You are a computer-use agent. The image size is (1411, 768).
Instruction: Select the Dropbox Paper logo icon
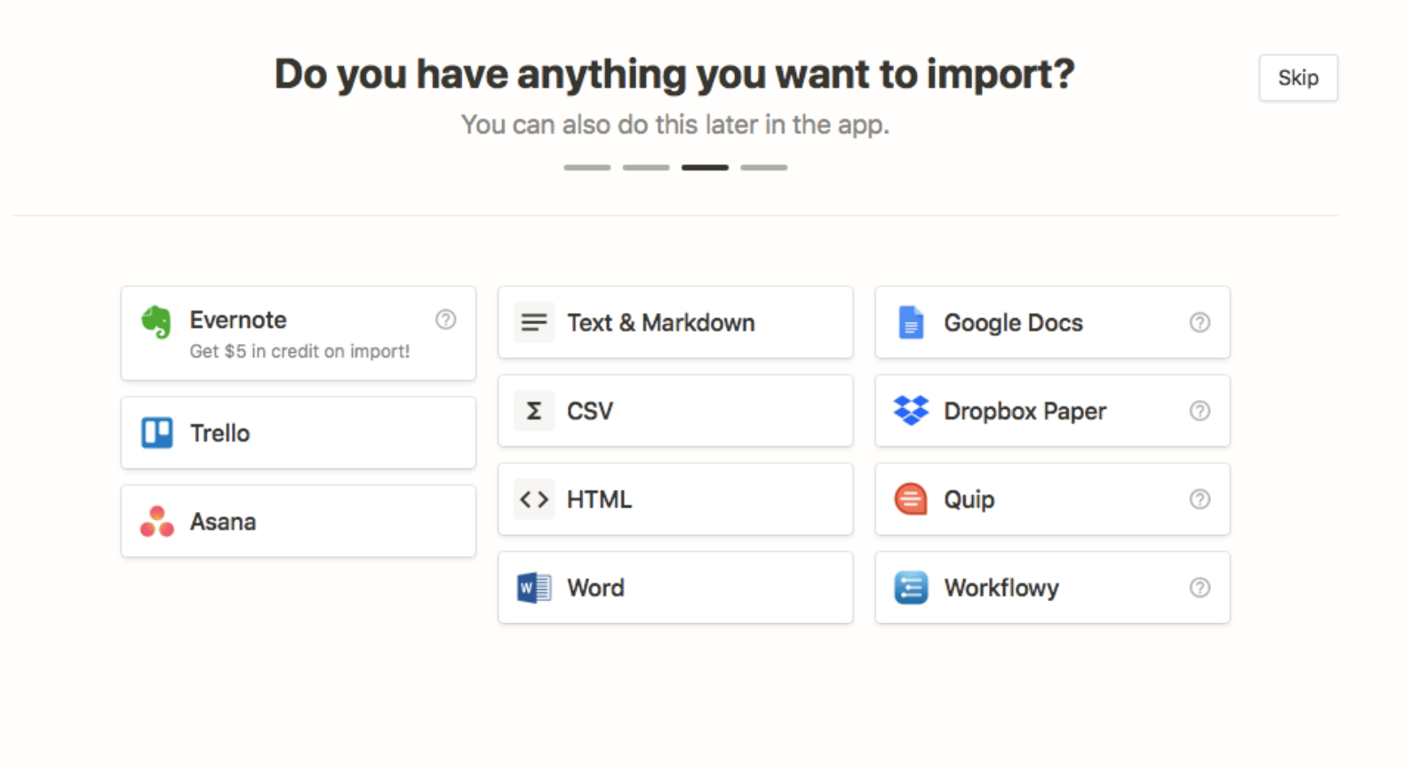(x=911, y=411)
